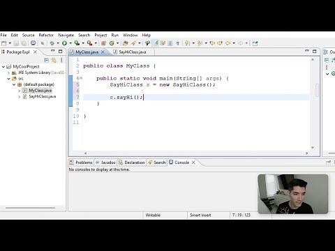The image size is (335, 251).
Task: Open the Refactor menu
Action: point(46,35)
